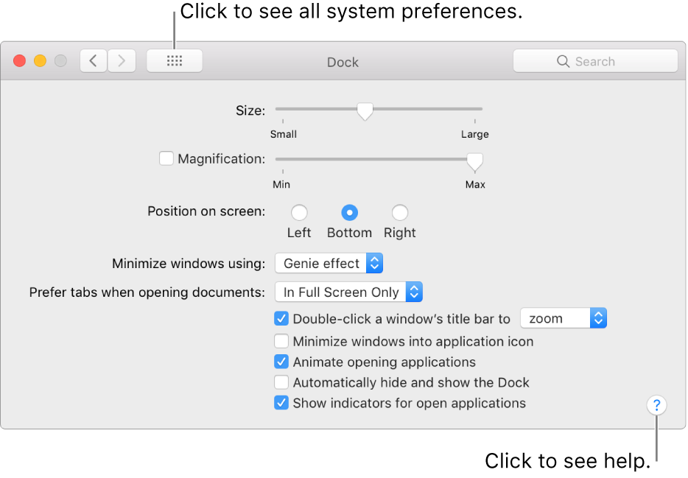688x478 pixels.
Task: Select Left dock position
Action: point(299,213)
